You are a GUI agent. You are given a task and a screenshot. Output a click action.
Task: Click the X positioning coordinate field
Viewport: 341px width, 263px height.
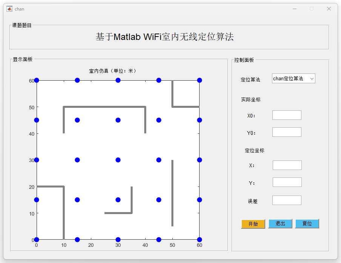coord(287,165)
